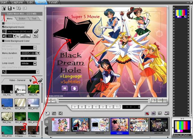Select the R03_PAL library thumbnail
The height and width of the screenshot is (139, 193).
pos(7,116)
